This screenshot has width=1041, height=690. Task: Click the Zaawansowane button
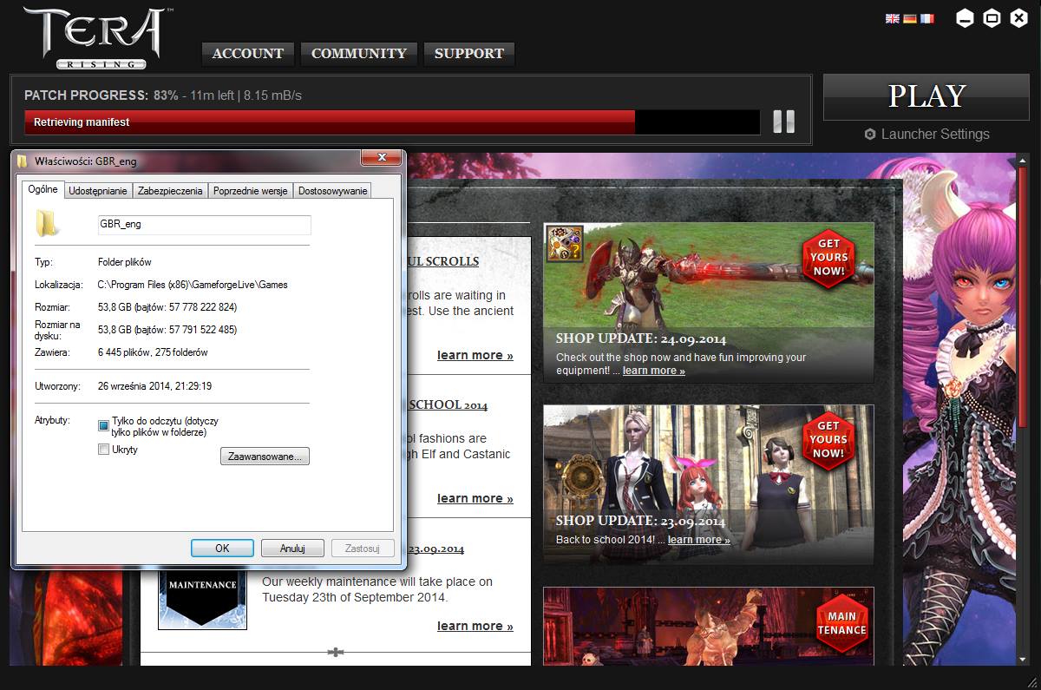point(265,456)
